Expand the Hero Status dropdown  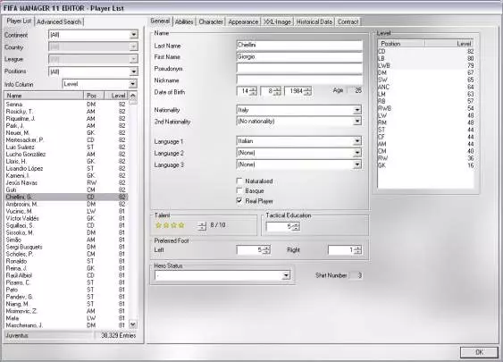click(286, 275)
